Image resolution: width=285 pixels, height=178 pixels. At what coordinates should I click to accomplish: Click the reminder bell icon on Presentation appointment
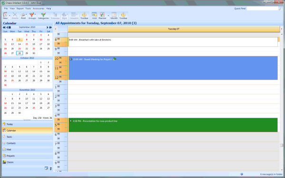click(x=71, y=121)
